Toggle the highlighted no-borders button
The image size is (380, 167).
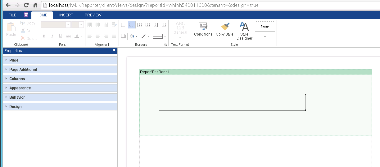tap(131, 25)
